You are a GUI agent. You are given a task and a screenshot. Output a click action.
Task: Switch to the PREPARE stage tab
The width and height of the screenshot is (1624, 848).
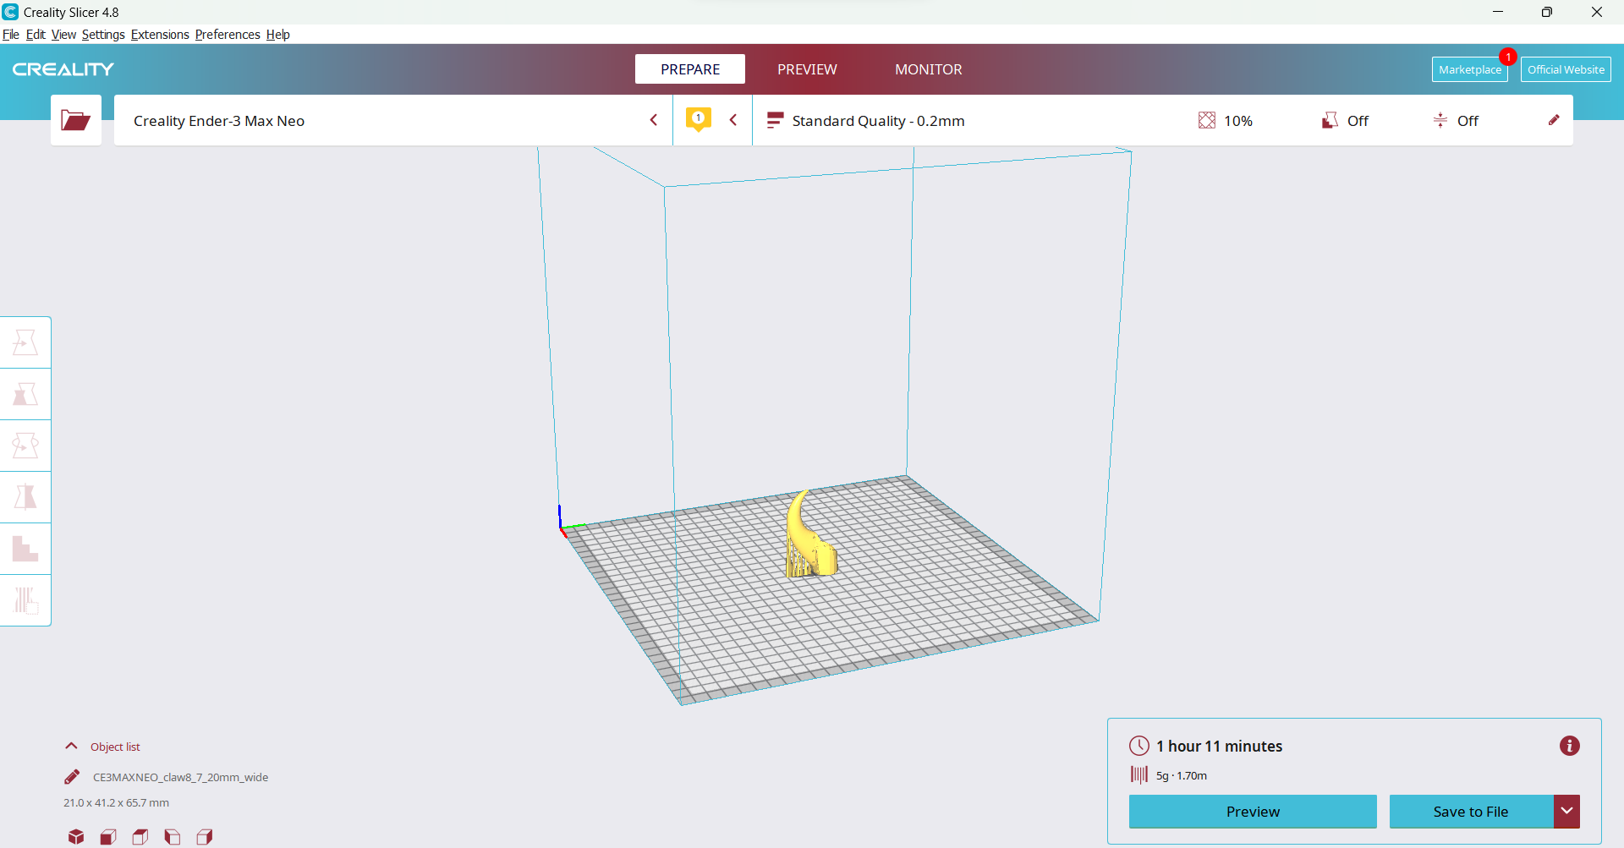[690, 69]
